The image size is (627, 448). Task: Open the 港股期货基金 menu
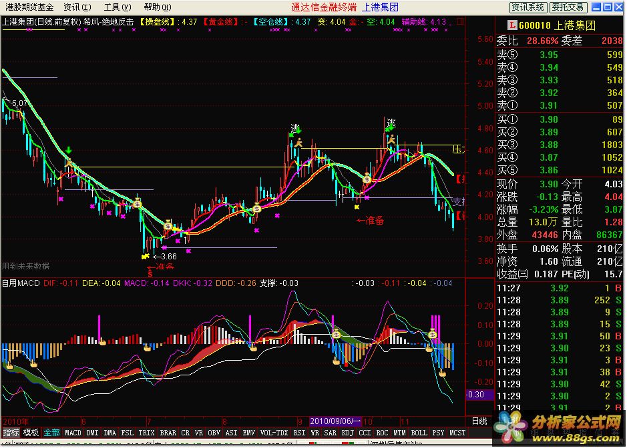coord(29,7)
